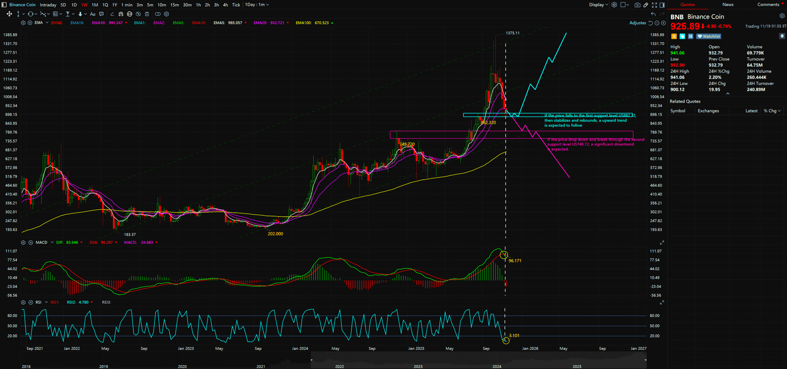787x369 pixels.
Task: Open the Display dropdown
Action: click(x=599, y=5)
